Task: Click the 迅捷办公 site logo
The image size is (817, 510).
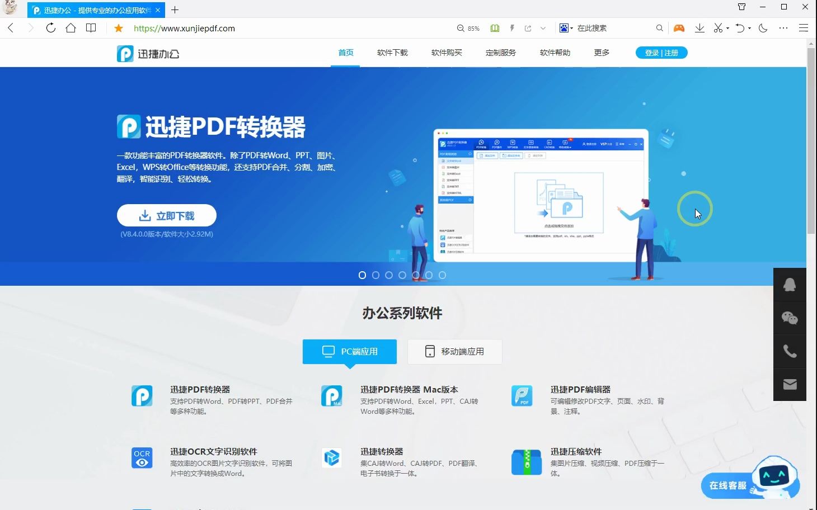Action: pos(148,53)
